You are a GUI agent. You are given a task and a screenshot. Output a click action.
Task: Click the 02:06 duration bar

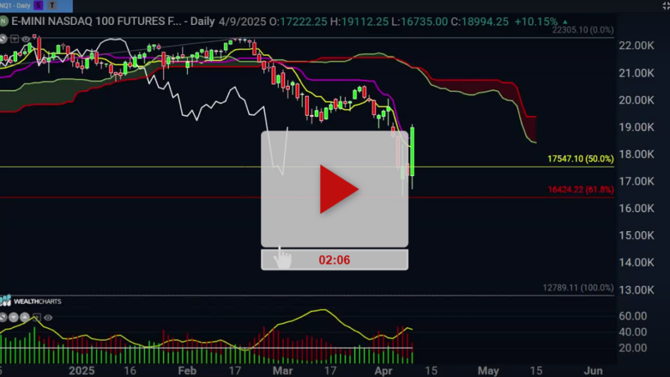[x=334, y=260]
